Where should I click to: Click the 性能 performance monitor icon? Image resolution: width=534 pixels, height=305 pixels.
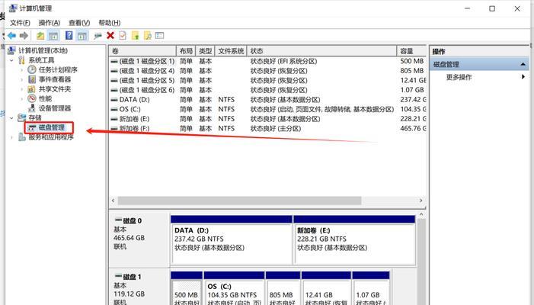[32, 98]
